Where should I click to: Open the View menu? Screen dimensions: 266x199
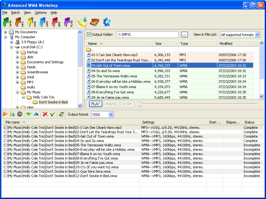27,13
